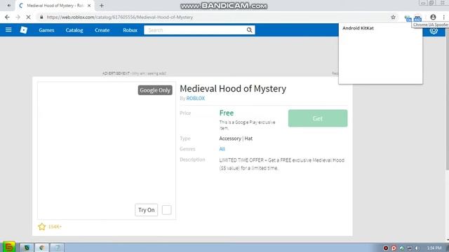Click the Roblox logo home icon

(24, 29)
